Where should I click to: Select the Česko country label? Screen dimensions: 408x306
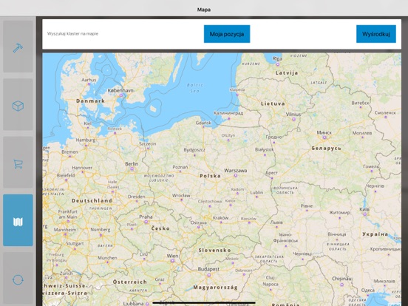tap(160, 228)
